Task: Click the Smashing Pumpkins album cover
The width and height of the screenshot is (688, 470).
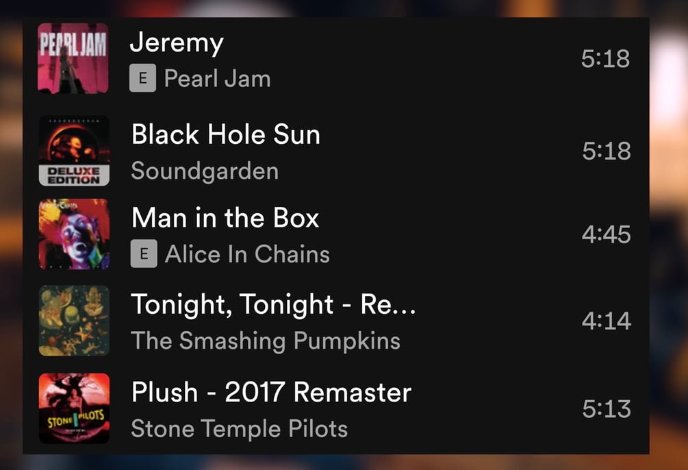Action: (74, 321)
